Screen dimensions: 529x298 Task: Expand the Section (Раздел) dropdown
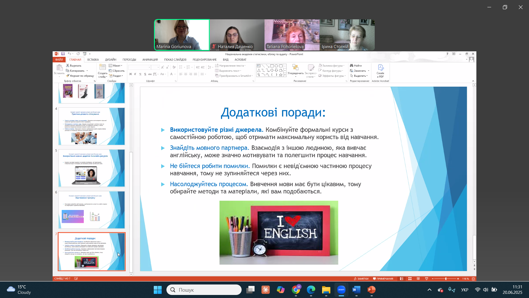click(116, 76)
